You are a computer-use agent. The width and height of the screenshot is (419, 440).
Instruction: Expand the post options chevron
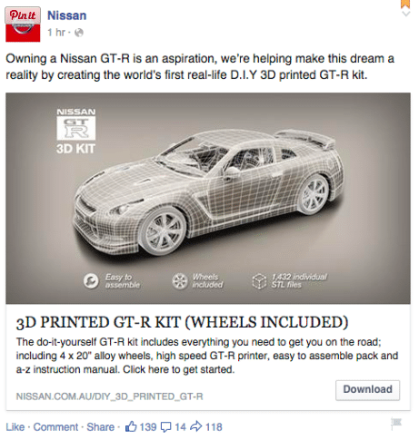405,14
